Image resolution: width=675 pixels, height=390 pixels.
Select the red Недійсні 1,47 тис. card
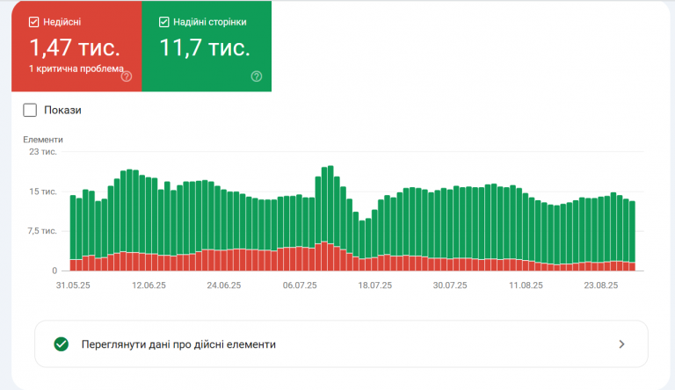(x=76, y=46)
